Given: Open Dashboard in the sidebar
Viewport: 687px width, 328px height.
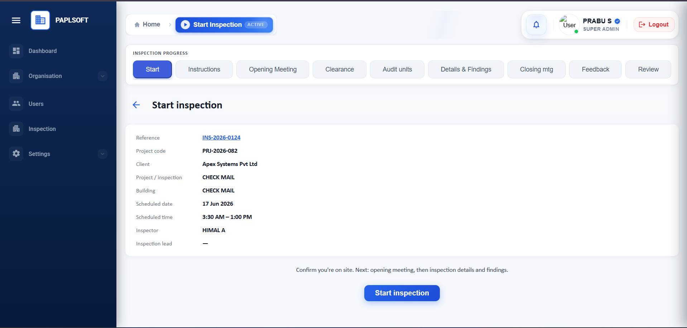Looking at the screenshot, I should click(x=58, y=51).
